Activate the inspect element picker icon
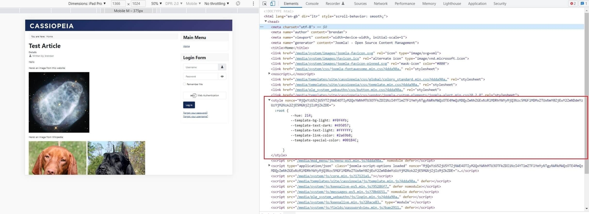This screenshot has height=214, width=589. point(264,4)
